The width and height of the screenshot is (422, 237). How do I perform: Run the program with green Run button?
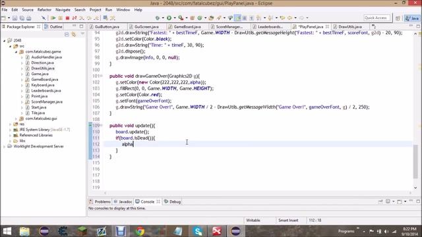point(169,18)
